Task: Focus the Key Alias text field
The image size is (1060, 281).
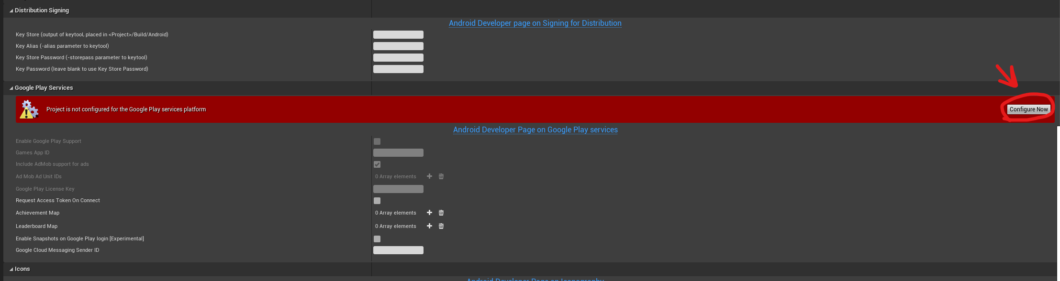Action: (x=398, y=46)
